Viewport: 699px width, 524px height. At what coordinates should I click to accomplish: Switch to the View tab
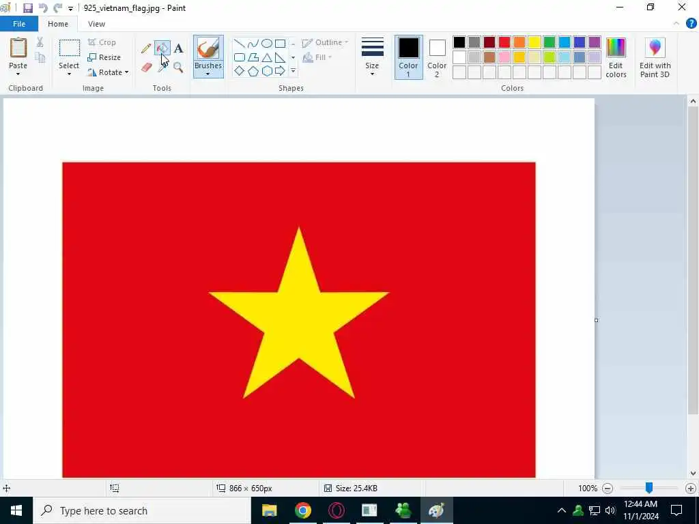tap(96, 24)
